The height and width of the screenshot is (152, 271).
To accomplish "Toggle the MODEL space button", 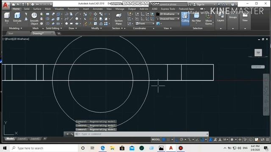I will pos(156,140).
